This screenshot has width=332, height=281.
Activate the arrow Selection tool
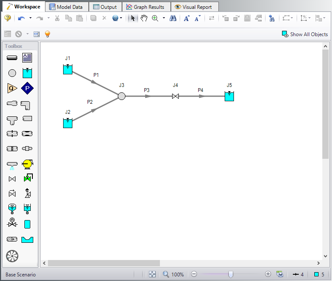point(133,18)
